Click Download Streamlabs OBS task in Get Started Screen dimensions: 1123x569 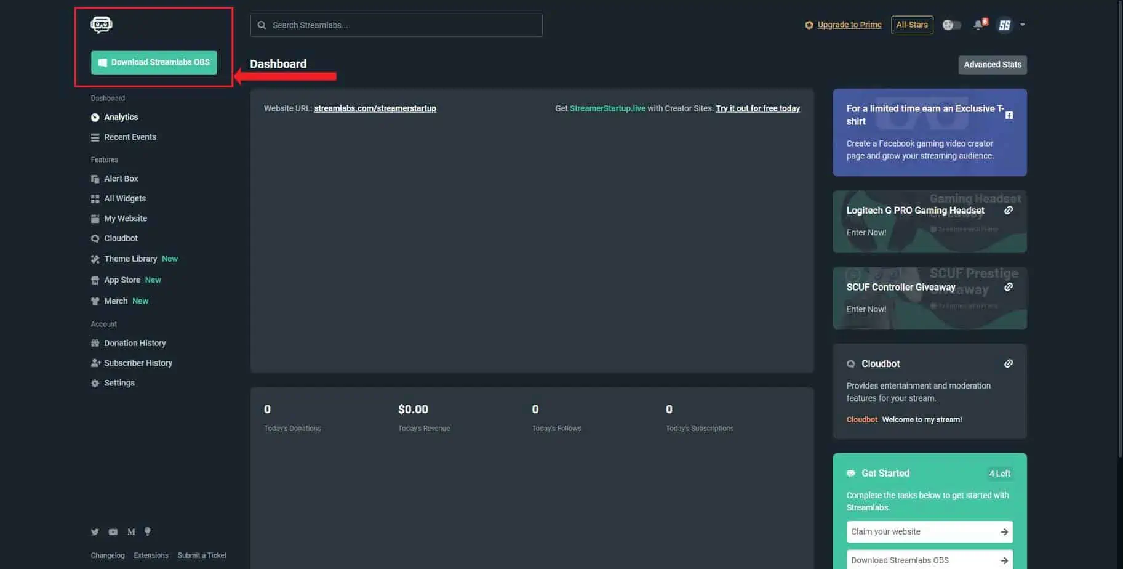929,560
